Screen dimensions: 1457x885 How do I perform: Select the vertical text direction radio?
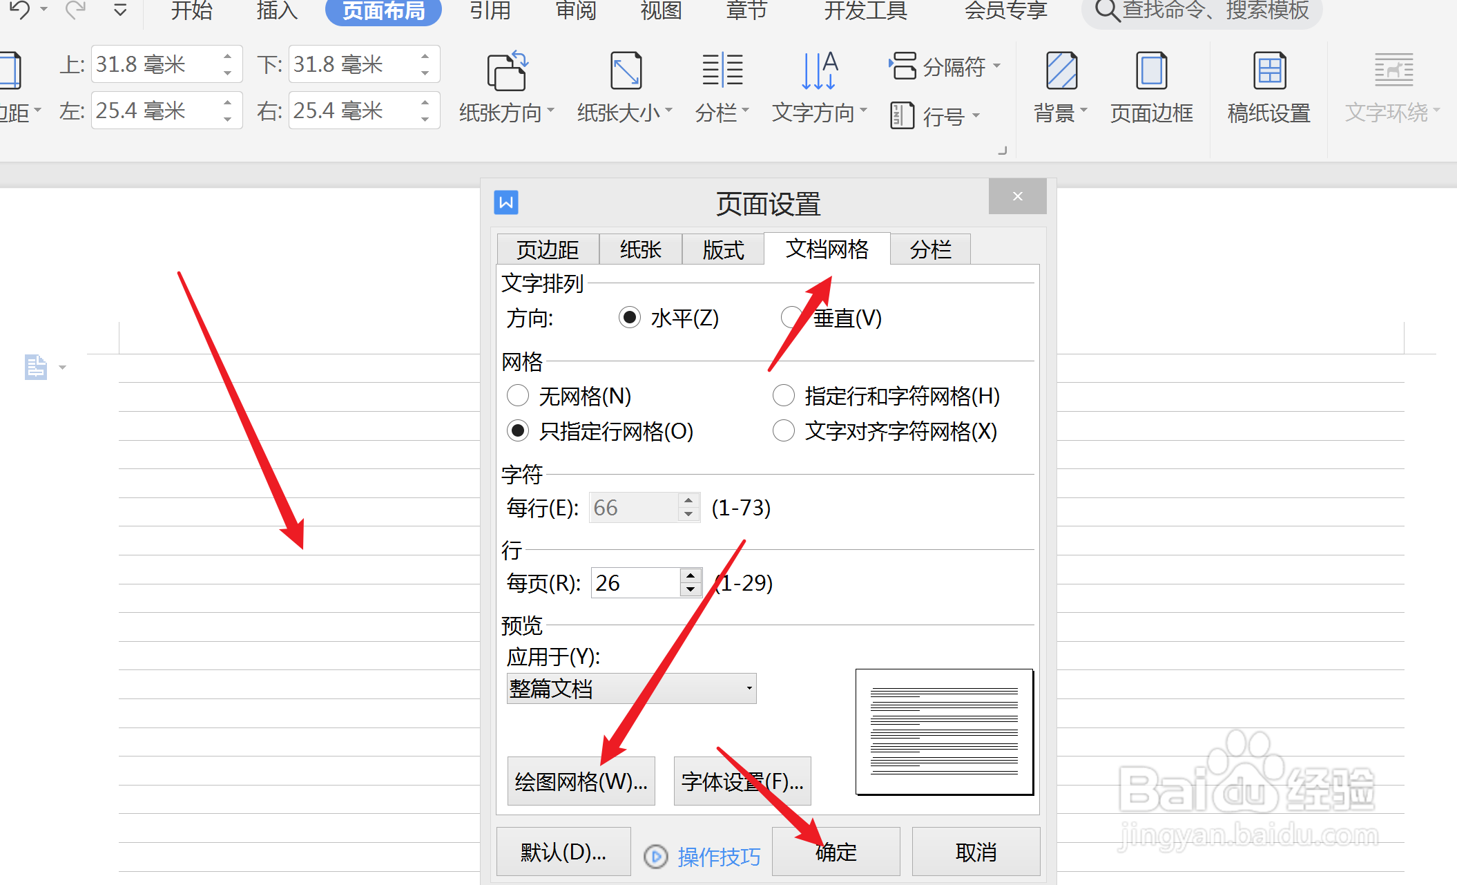(x=791, y=318)
